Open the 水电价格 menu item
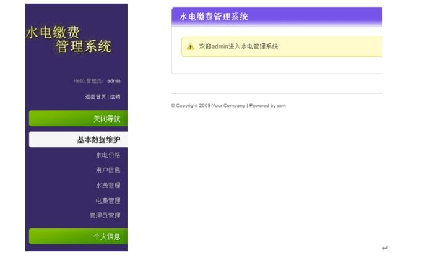 pyautogui.click(x=108, y=155)
